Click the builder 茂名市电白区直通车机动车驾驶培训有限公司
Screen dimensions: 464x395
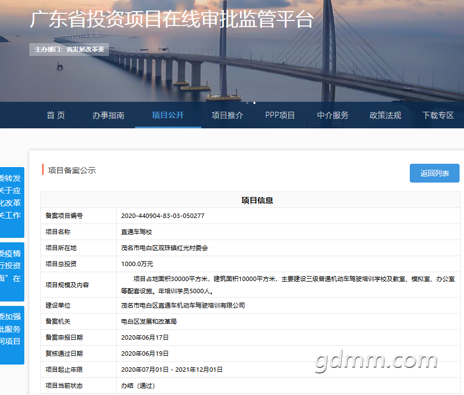coord(183,305)
